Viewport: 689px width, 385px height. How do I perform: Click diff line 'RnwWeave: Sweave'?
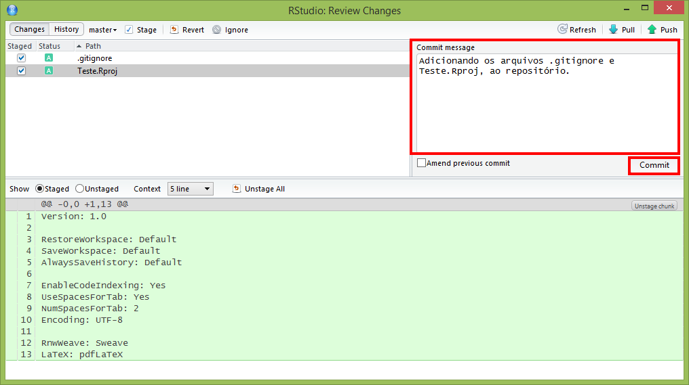pos(85,343)
